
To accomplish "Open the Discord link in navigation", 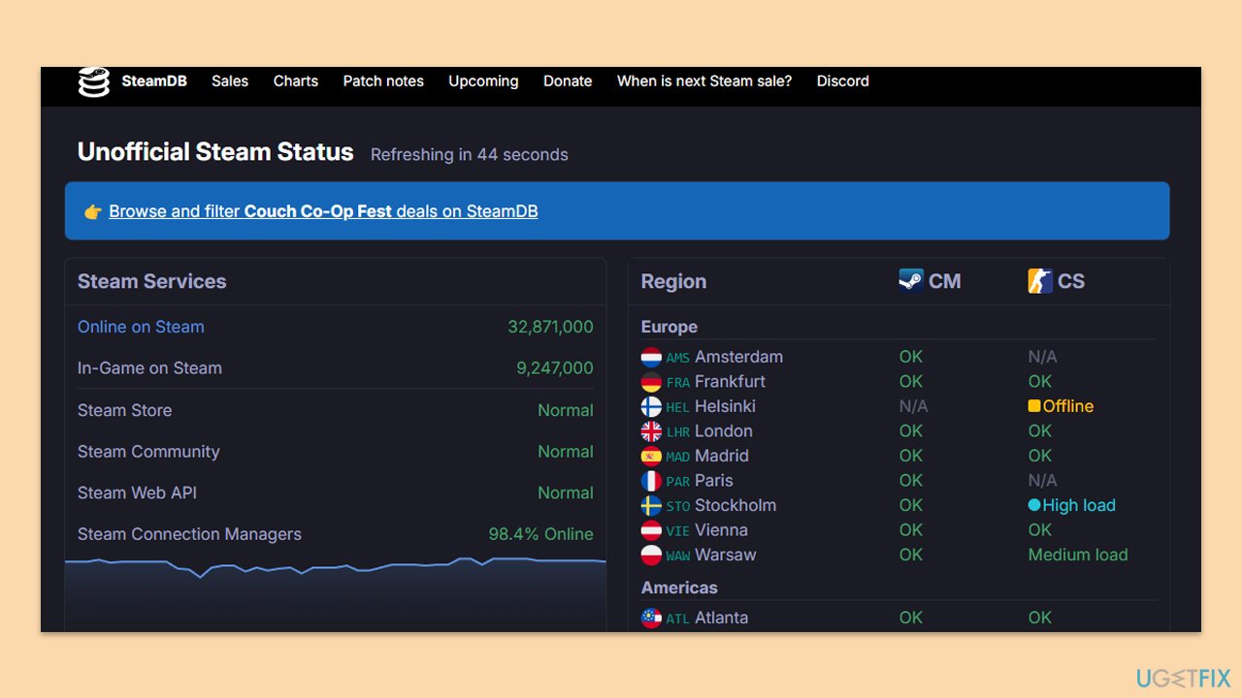I will tap(843, 81).
